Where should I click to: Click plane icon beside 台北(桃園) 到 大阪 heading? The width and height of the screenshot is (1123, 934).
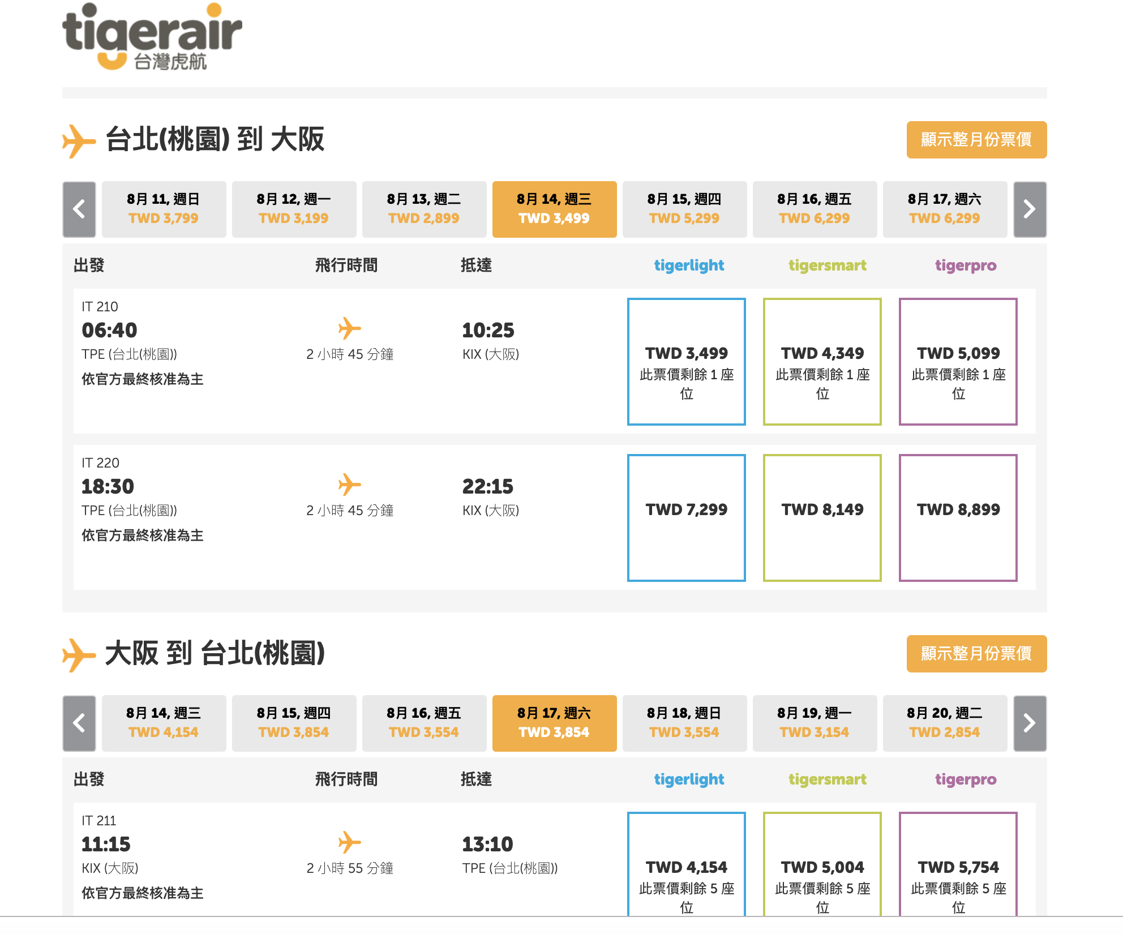(x=79, y=141)
